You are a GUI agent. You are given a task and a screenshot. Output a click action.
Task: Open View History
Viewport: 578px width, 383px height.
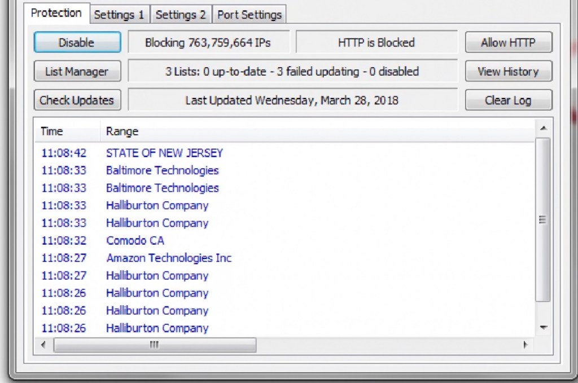coord(508,72)
